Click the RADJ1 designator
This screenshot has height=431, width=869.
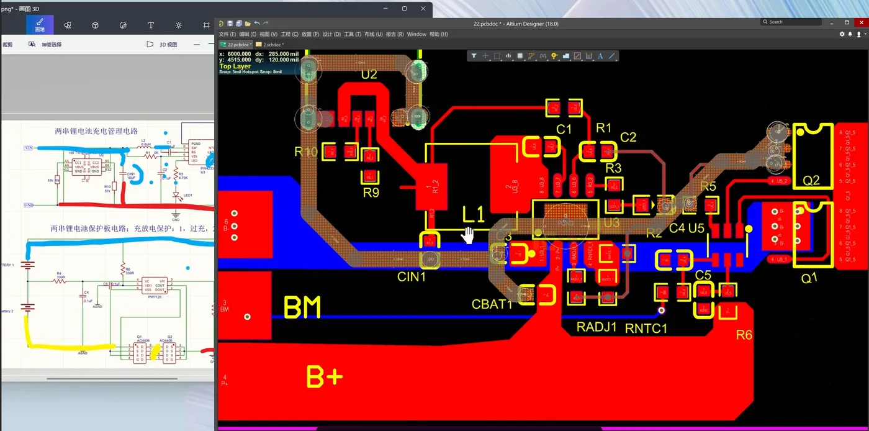tap(597, 327)
